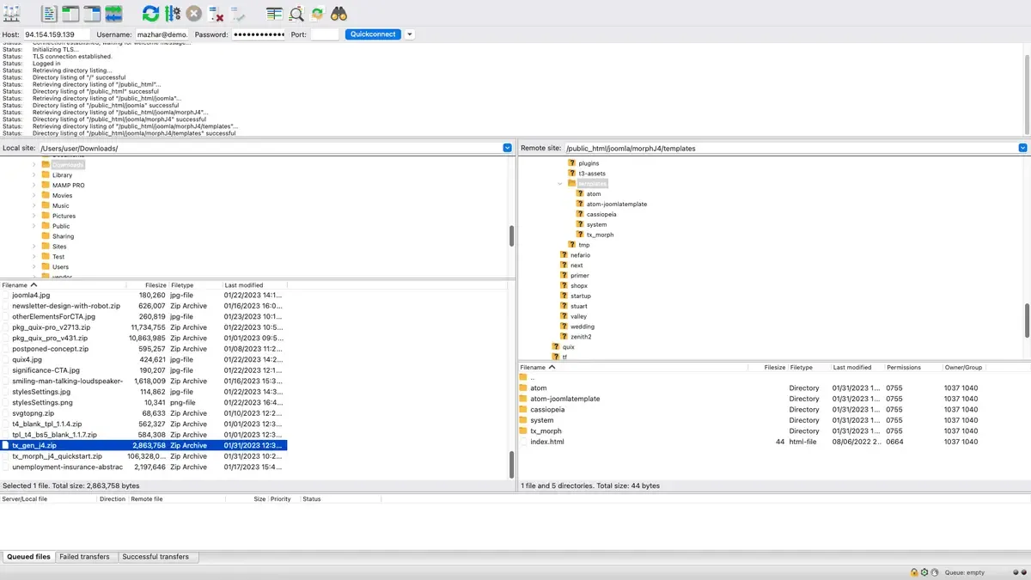
Task: Open the directory listing filters dialog
Action: pyautogui.click(x=275, y=14)
